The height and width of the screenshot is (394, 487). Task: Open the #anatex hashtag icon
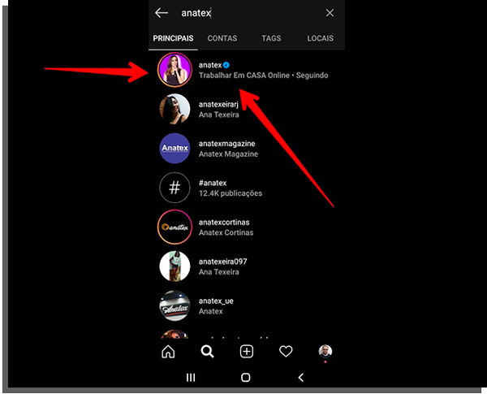175,188
